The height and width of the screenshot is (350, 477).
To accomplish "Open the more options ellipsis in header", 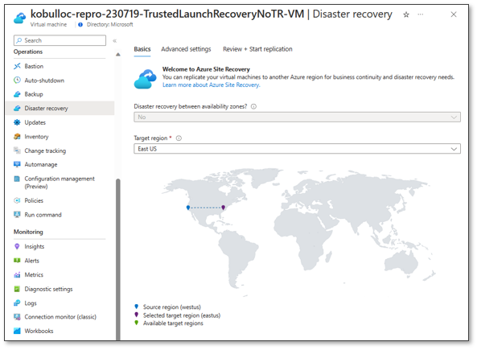I will pos(421,14).
